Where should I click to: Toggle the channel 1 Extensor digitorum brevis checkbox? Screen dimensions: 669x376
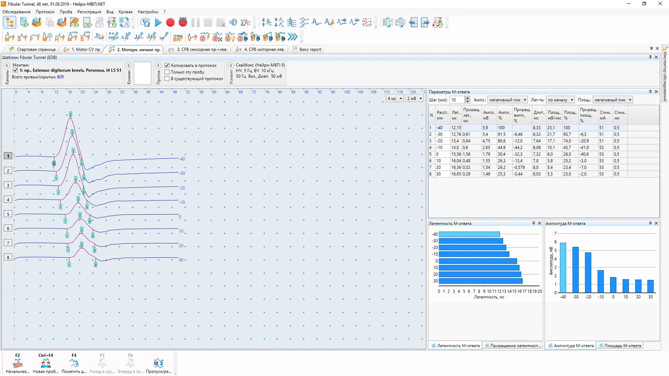[15, 70]
